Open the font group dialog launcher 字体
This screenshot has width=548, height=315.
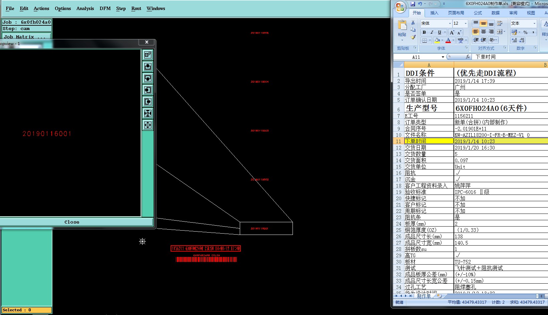[x=467, y=48]
